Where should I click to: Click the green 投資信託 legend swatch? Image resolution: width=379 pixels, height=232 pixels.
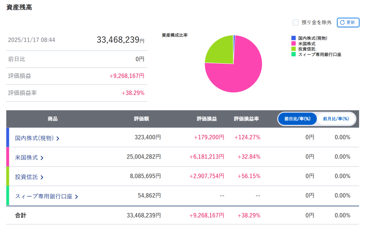click(293, 49)
